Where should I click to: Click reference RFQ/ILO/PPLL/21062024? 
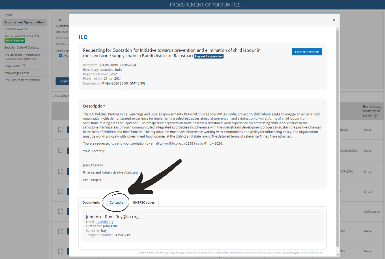point(118,65)
